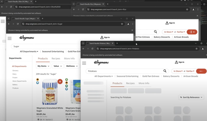Dismiss automated test software banner in Sugar window

[132, 30]
